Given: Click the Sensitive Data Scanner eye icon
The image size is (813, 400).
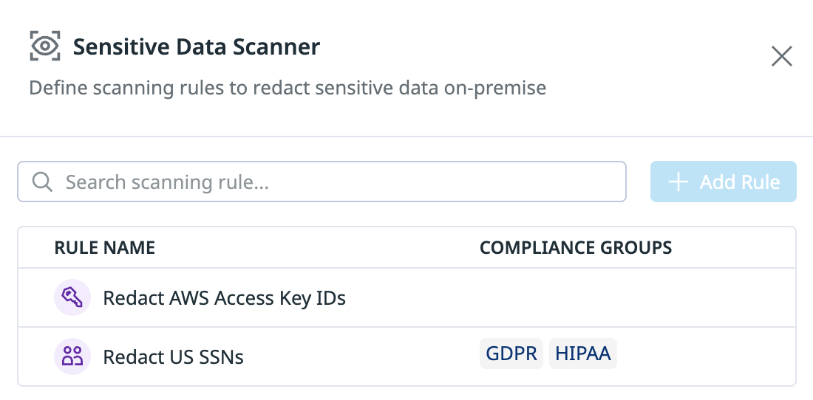Looking at the screenshot, I should pyautogui.click(x=45, y=46).
